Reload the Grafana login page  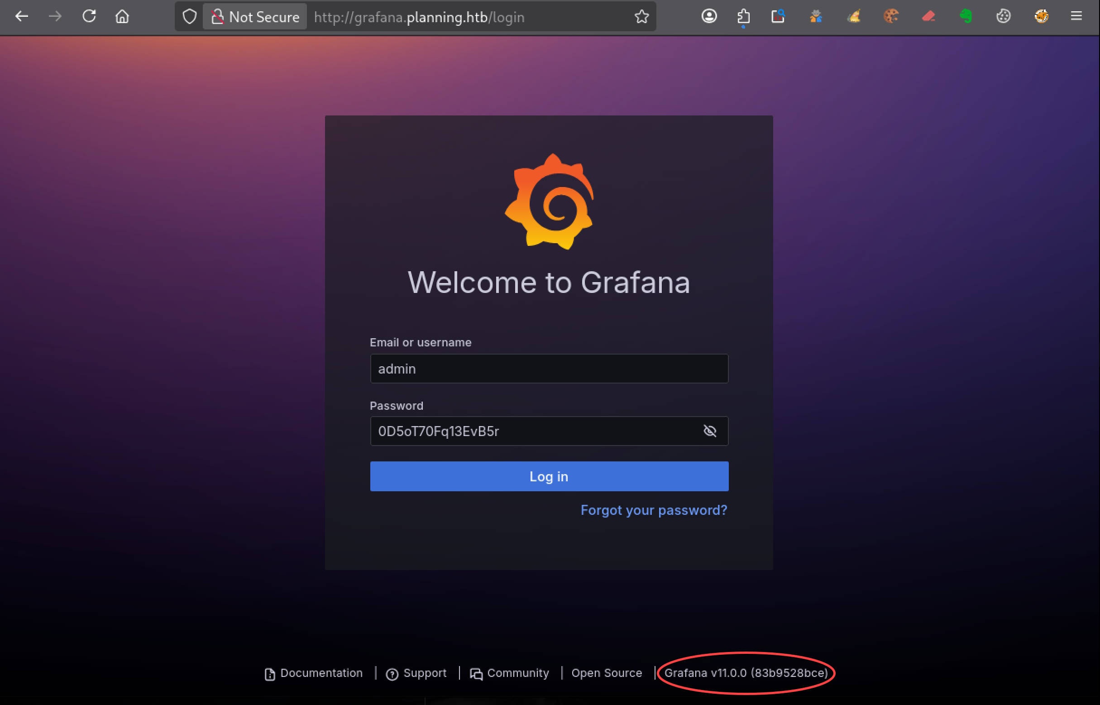click(x=89, y=16)
